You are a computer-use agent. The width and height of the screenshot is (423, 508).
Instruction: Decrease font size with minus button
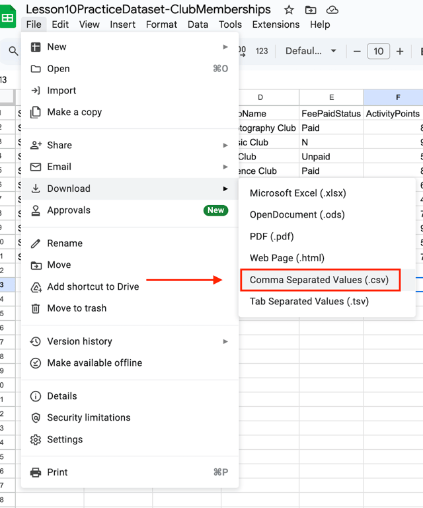[x=357, y=51]
